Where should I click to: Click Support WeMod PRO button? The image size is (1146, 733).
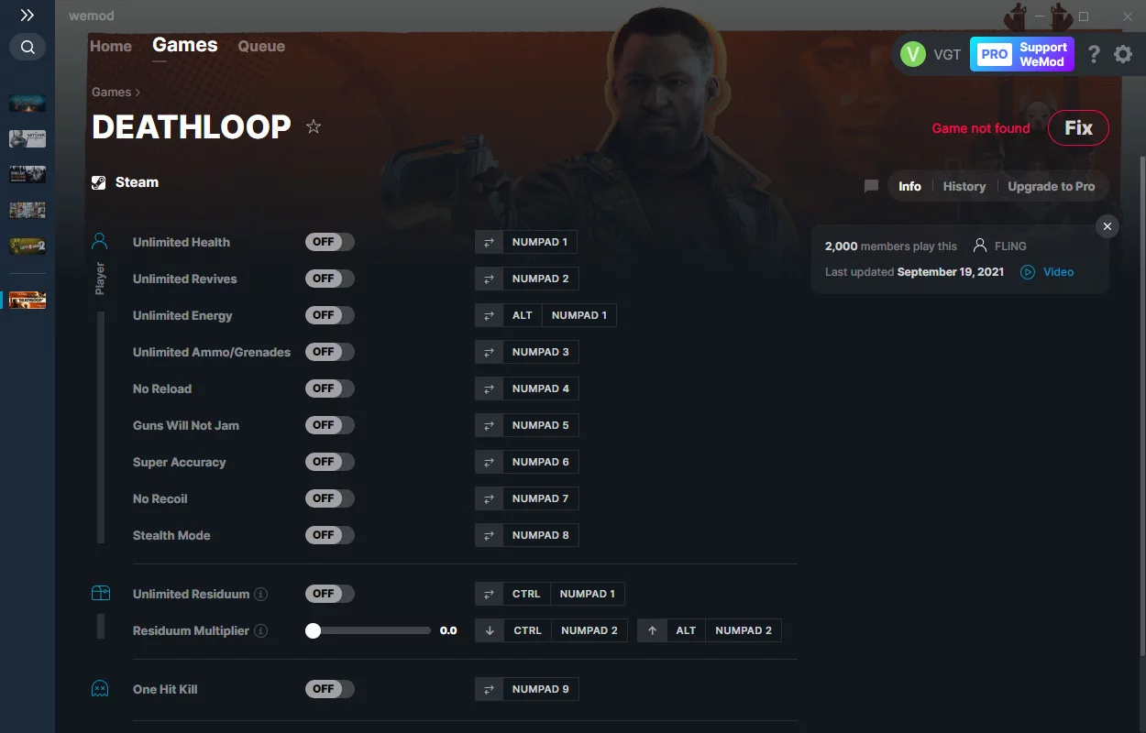click(x=1022, y=54)
